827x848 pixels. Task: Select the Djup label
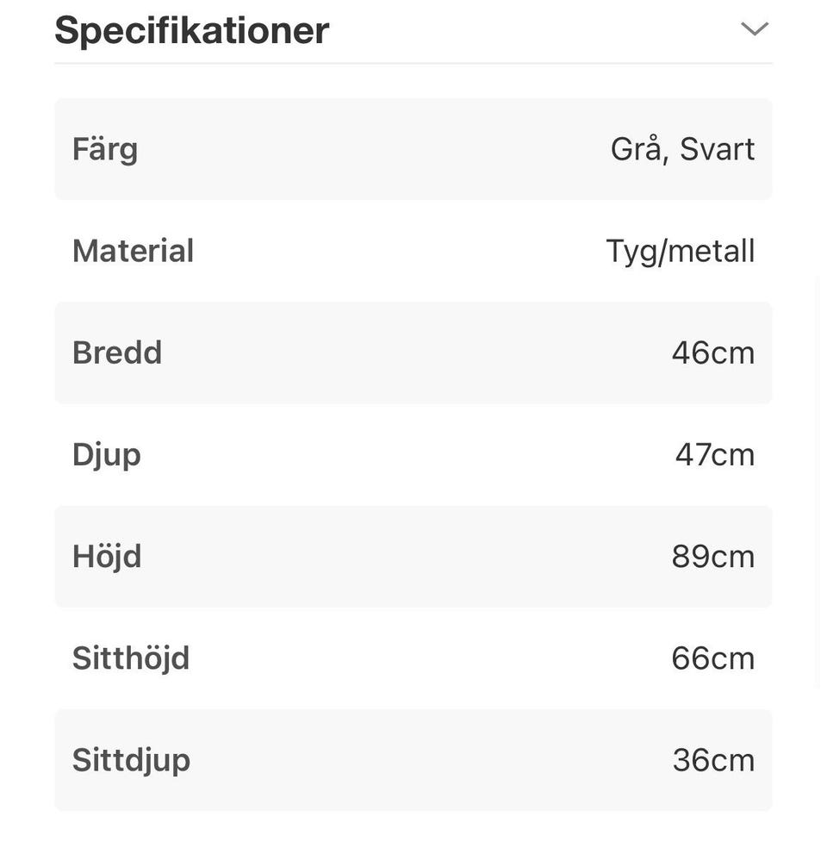[x=106, y=454]
